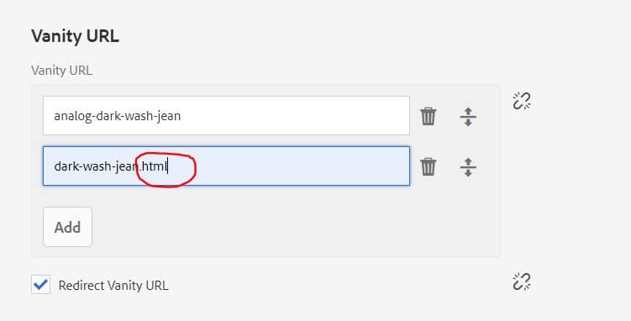Delete the analog-dark-wash-jean vanity URL entry
Image resolution: width=631 pixels, height=321 pixels.
(429, 116)
